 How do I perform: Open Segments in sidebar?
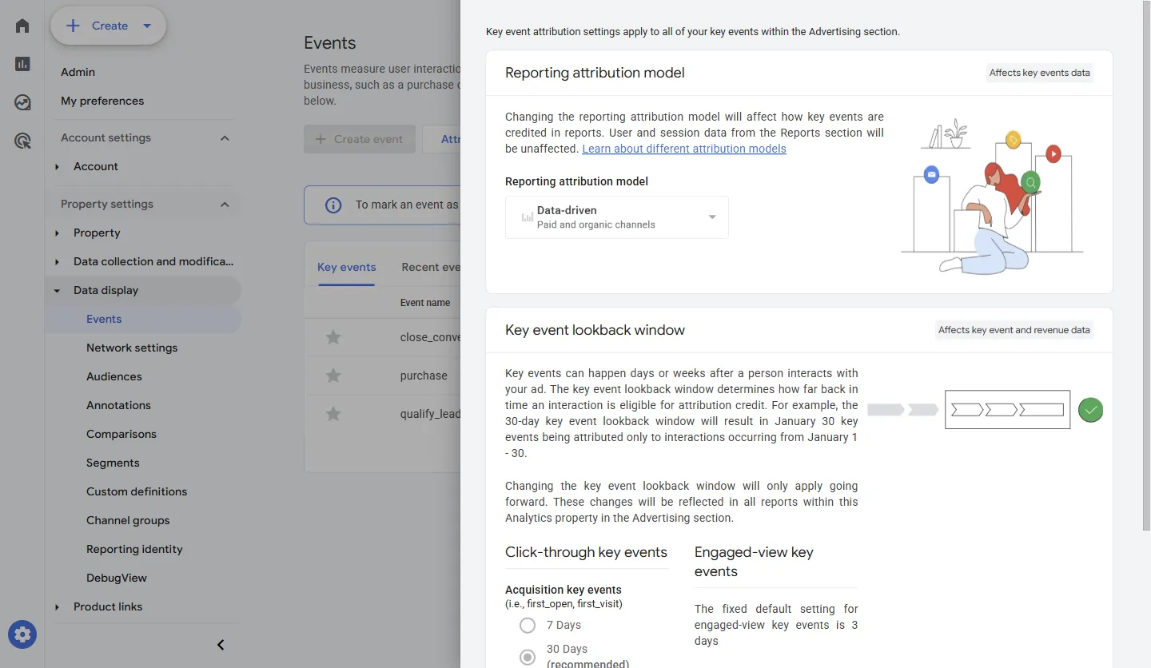click(x=113, y=463)
